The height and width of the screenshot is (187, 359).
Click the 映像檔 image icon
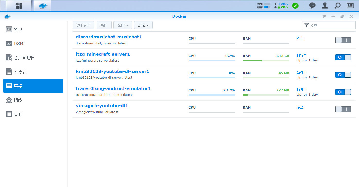[9, 72]
